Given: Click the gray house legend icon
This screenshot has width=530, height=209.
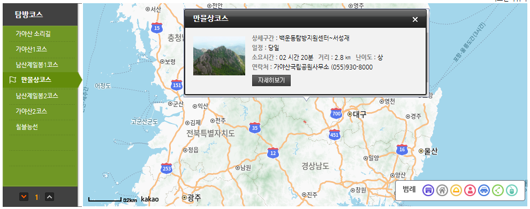Looking at the screenshot, I should [x=442, y=190].
